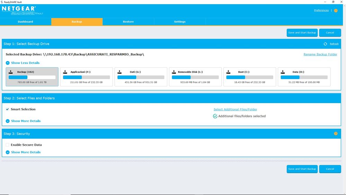The width and height of the screenshot is (346, 195).
Task: Select '785.00 GB free of 1.81 TB' text
Action: click(32, 82)
